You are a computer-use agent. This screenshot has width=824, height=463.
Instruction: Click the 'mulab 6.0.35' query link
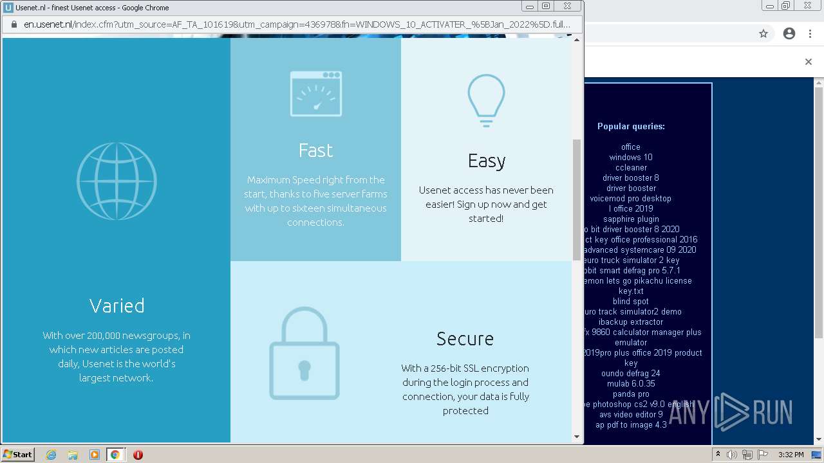click(x=631, y=383)
